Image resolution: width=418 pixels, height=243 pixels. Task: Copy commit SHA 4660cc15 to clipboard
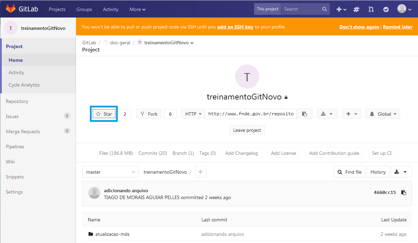tap(404, 193)
